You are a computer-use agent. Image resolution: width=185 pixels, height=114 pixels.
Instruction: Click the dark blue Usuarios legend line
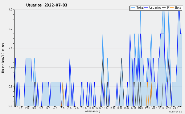tap(146, 8)
